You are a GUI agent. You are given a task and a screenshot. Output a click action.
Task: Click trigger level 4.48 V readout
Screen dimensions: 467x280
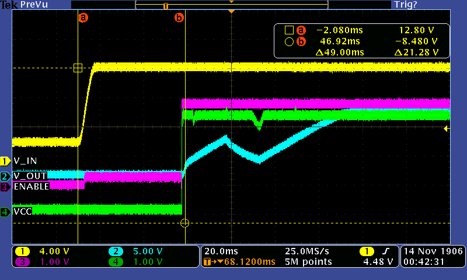(x=378, y=262)
